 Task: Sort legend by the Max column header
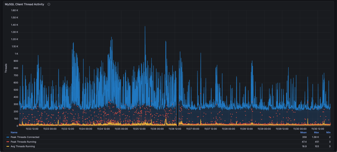316,132
